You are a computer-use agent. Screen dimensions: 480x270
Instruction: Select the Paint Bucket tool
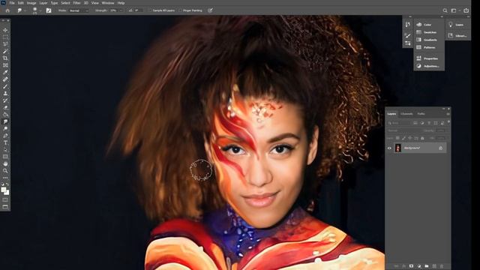pos(5,115)
